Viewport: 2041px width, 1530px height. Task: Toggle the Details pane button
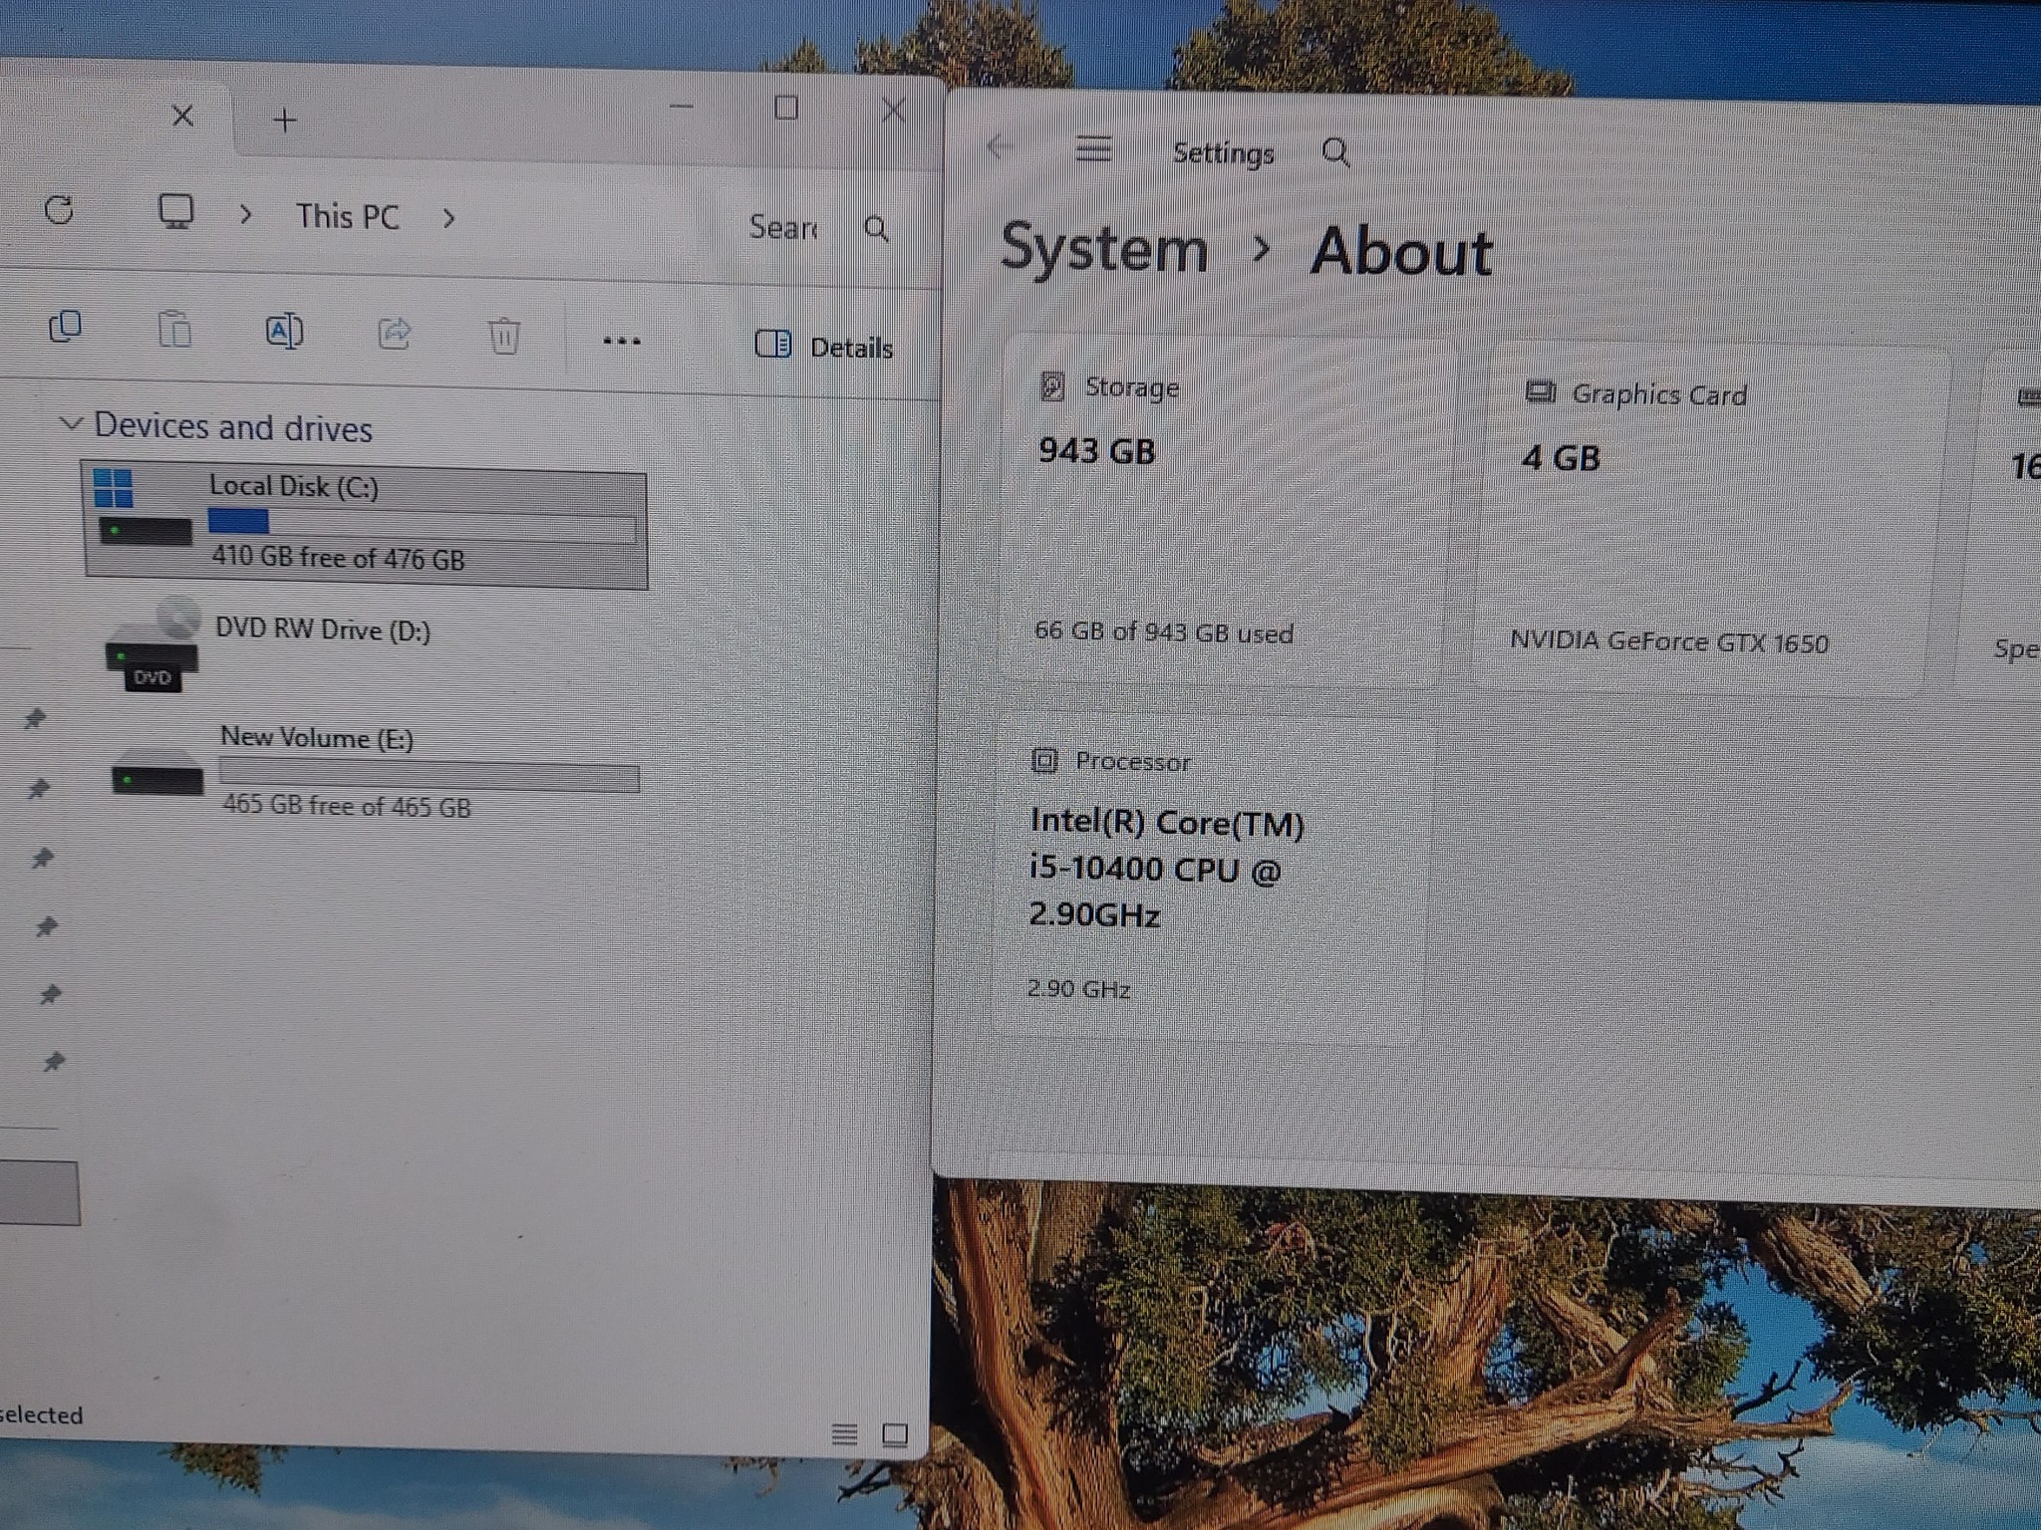pyautogui.click(x=824, y=346)
